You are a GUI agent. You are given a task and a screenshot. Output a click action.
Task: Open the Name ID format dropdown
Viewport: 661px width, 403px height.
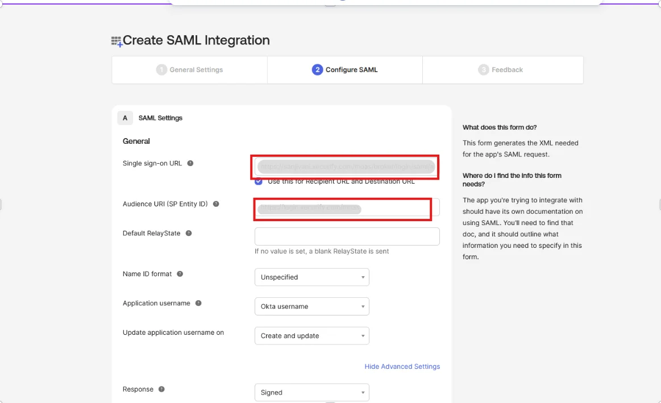point(311,277)
